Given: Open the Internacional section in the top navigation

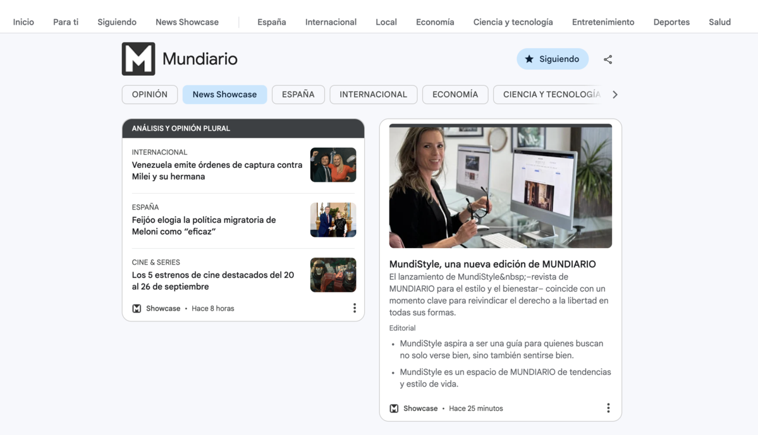Looking at the screenshot, I should (x=331, y=22).
